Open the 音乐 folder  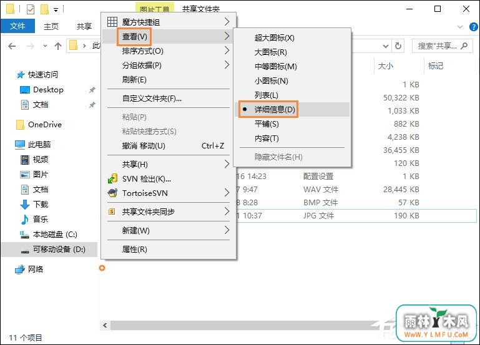pyautogui.click(x=41, y=220)
